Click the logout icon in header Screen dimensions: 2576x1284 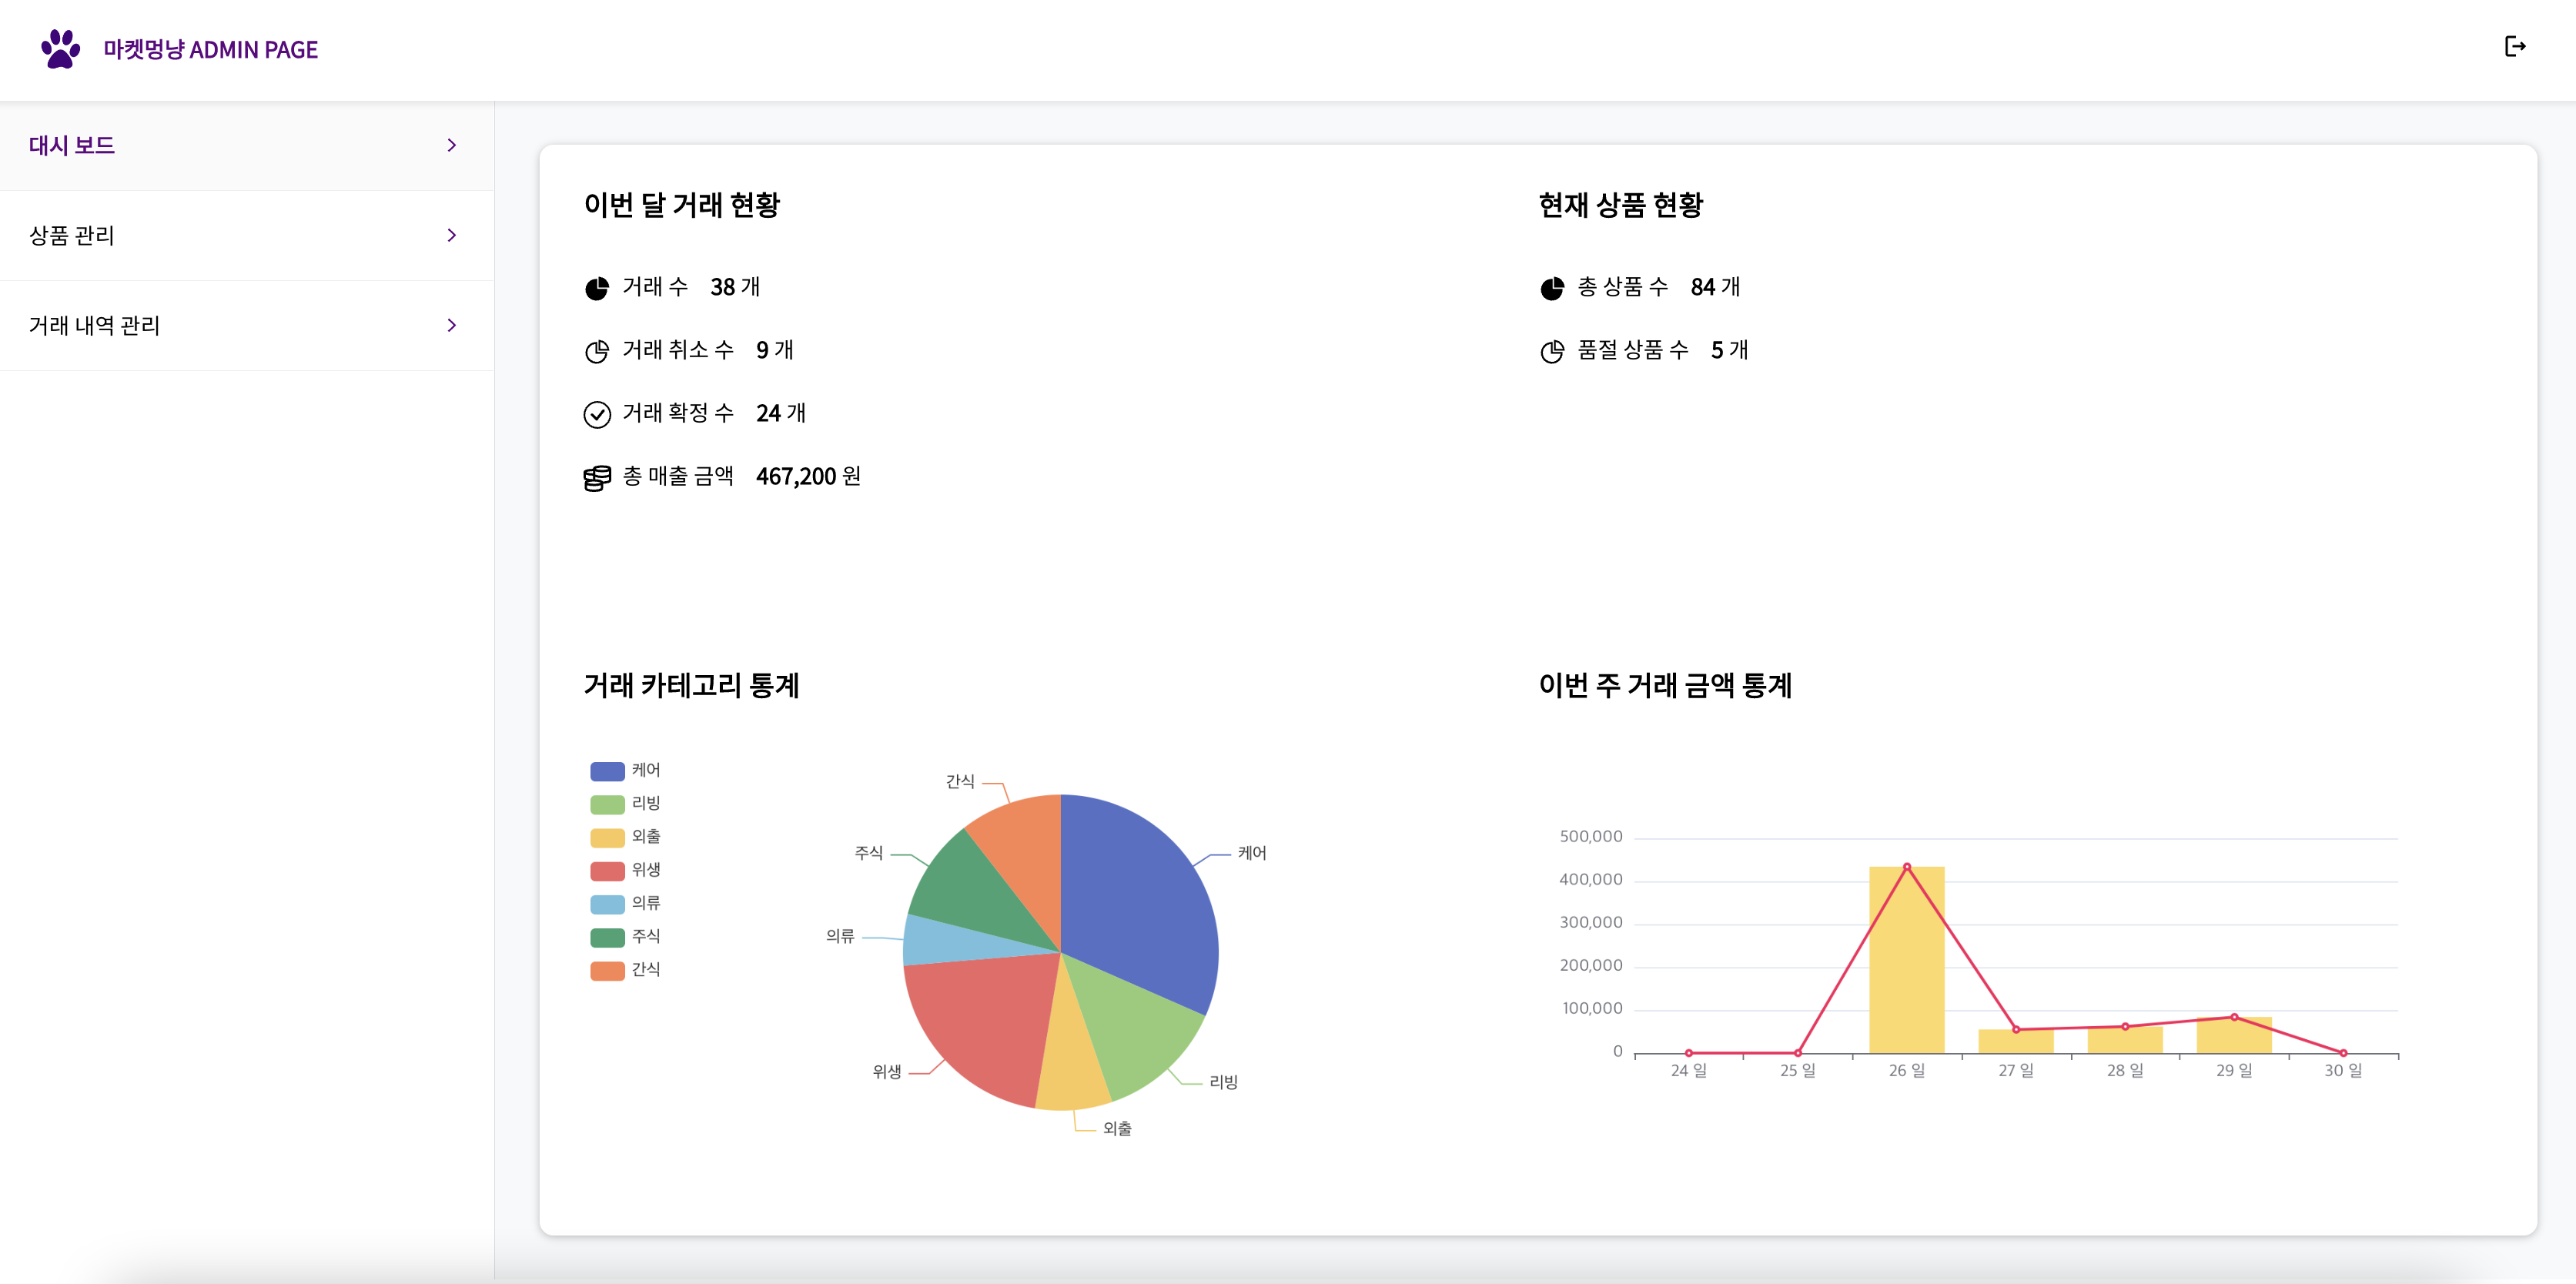point(2515,47)
